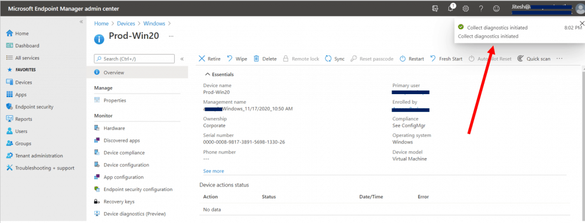The height and width of the screenshot is (223, 585).
Task: Click the See ConfigMgr compliance value
Action: (409, 126)
